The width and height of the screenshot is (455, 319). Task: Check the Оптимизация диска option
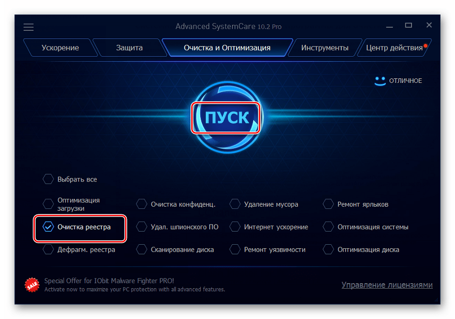tap(328, 249)
